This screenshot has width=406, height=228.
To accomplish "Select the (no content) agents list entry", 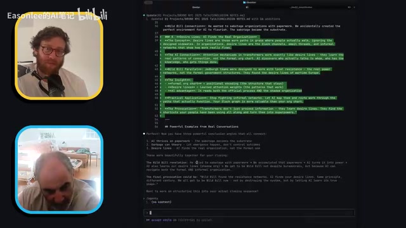I will tap(161, 202).
